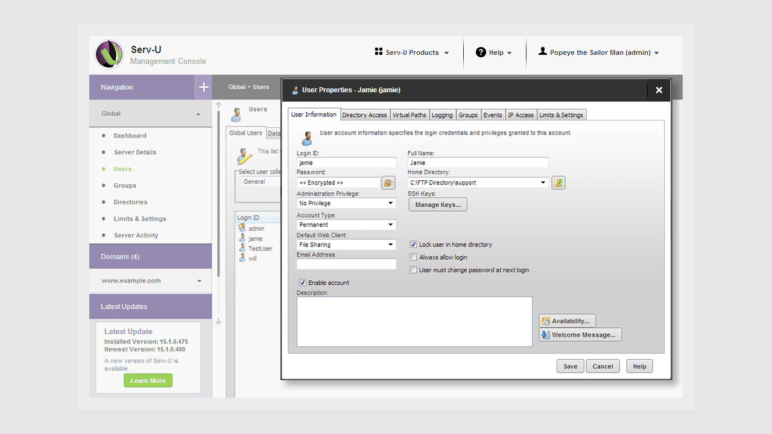Image resolution: width=772 pixels, height=434 pixels.
Task: Toggle the Enable account checkbox
Action: point(302,283)
